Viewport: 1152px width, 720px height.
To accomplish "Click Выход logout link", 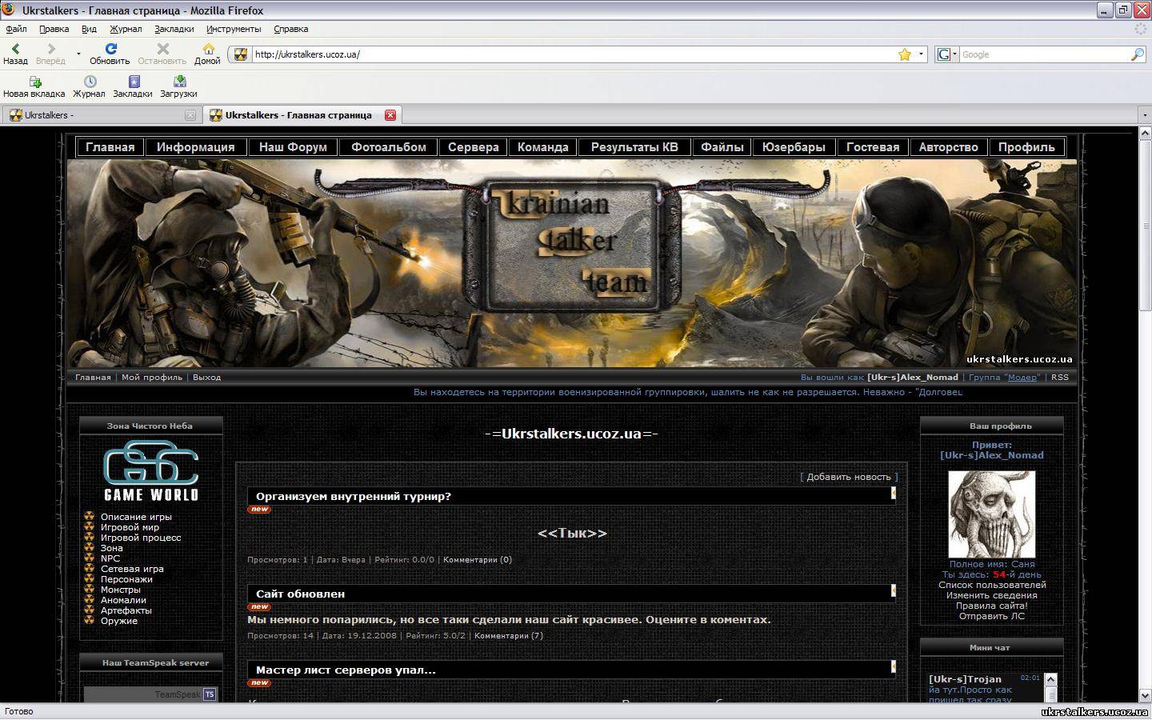I will click(x=206, y=378).
